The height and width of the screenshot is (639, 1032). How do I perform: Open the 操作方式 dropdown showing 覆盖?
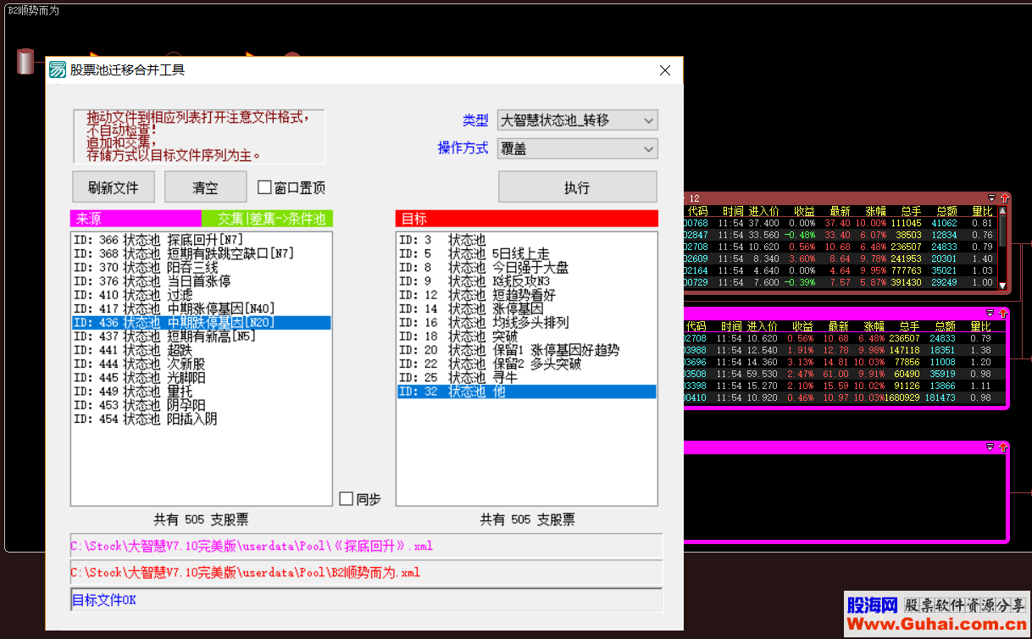578,148
